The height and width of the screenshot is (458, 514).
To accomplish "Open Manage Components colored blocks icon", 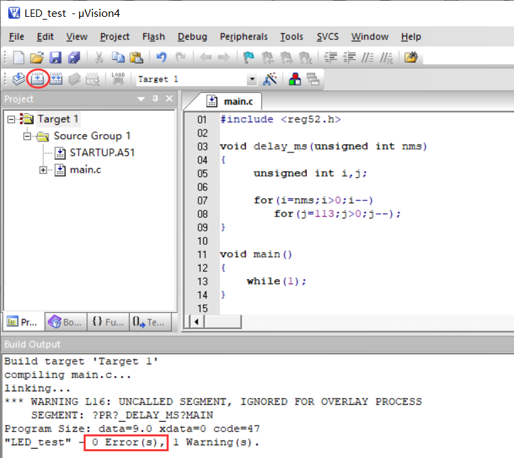I will tap(295, 79).
